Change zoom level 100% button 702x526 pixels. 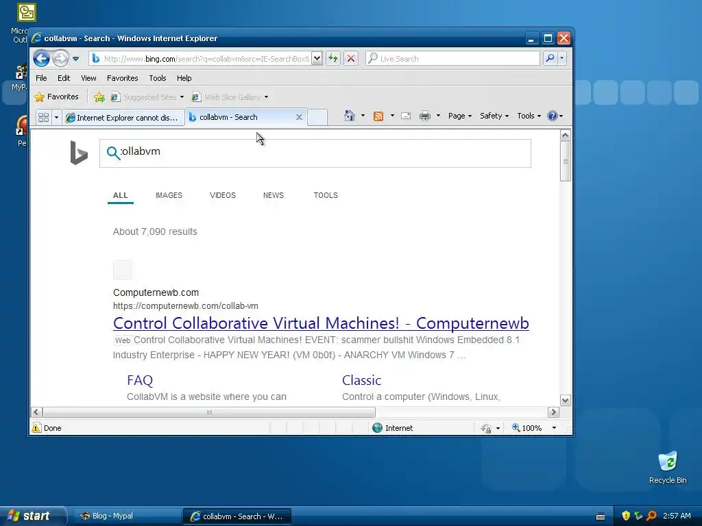[527, 428]
